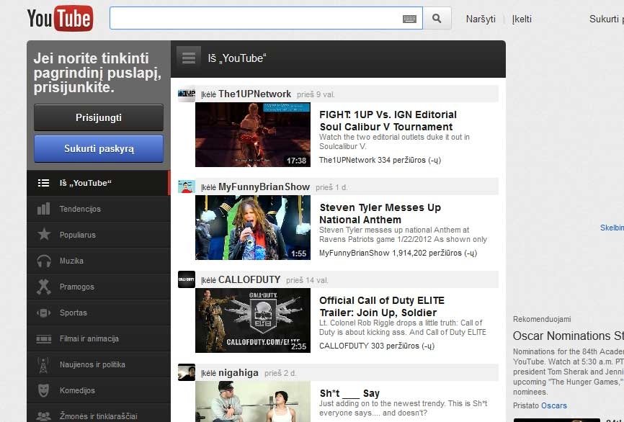Viewport: 624px width, 422px height.
Task: Select Naujienos ir politika category text
Action: pos(92,364)
